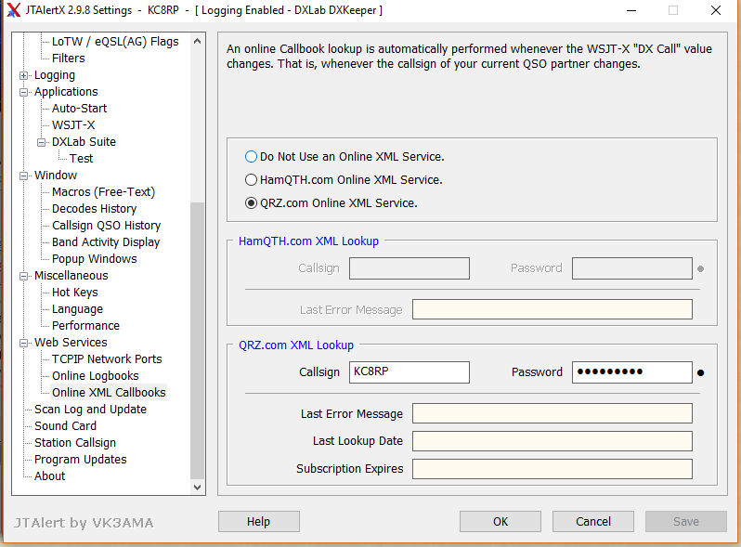
Task: Select Applications in the settings tree
Action: click(x=66, y=92)
